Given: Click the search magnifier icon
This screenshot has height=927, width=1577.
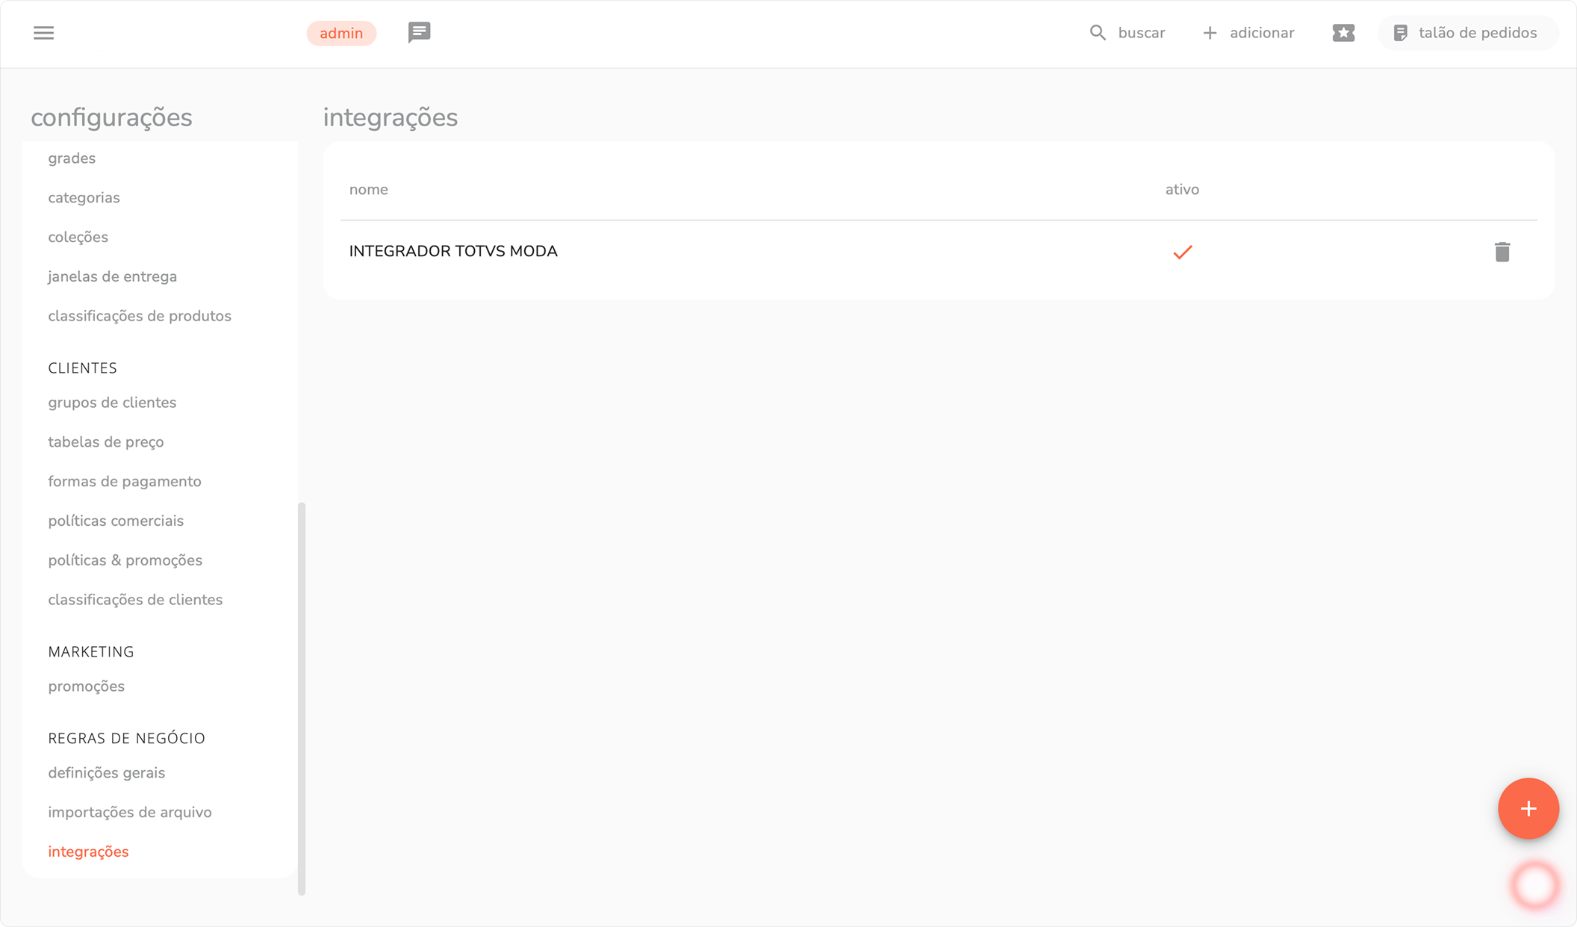Looking at the screenshot, I should pos(1097,33).
